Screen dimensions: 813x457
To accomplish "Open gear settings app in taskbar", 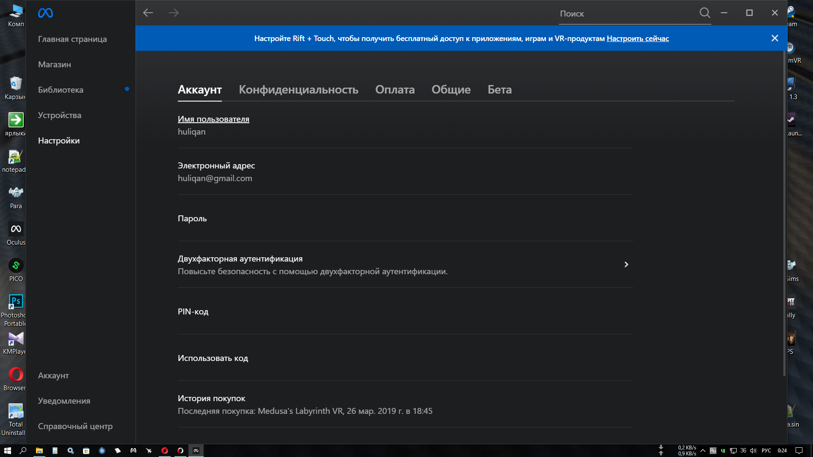I will coord(70,451).
